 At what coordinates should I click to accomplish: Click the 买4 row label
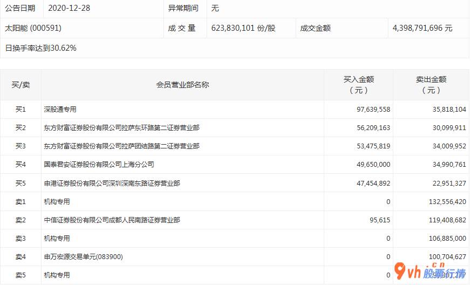click(21, 165)
